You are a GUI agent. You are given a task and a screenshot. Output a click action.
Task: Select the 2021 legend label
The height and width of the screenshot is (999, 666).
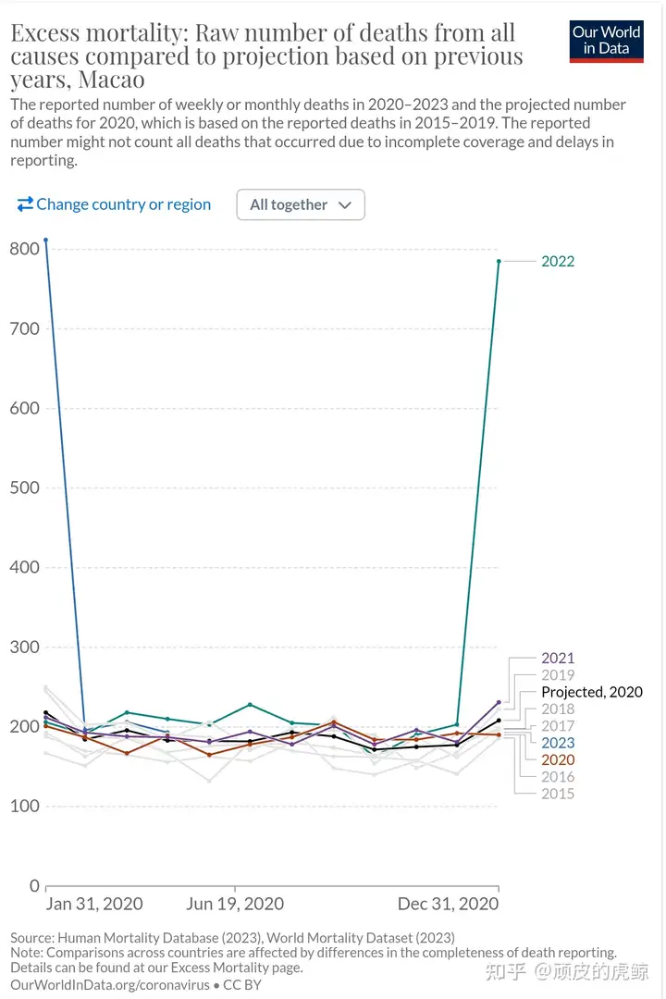click(558, 659)
